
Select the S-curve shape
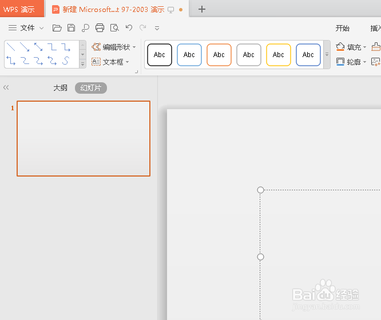pyautogui.click(x=66, y=61)
